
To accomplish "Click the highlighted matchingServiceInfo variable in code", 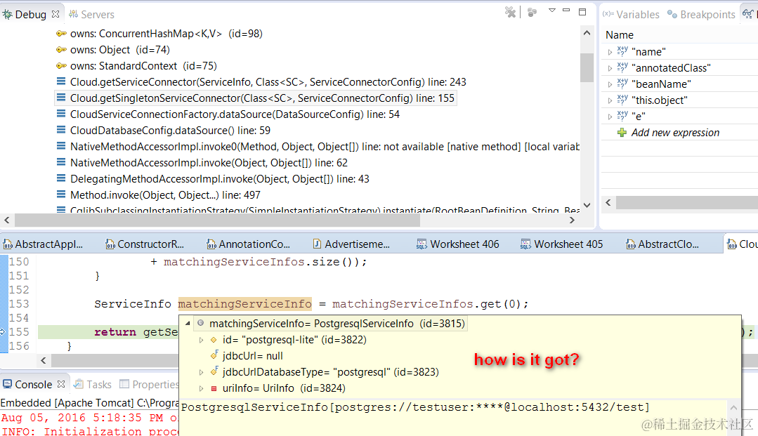I will pos(244,303).
